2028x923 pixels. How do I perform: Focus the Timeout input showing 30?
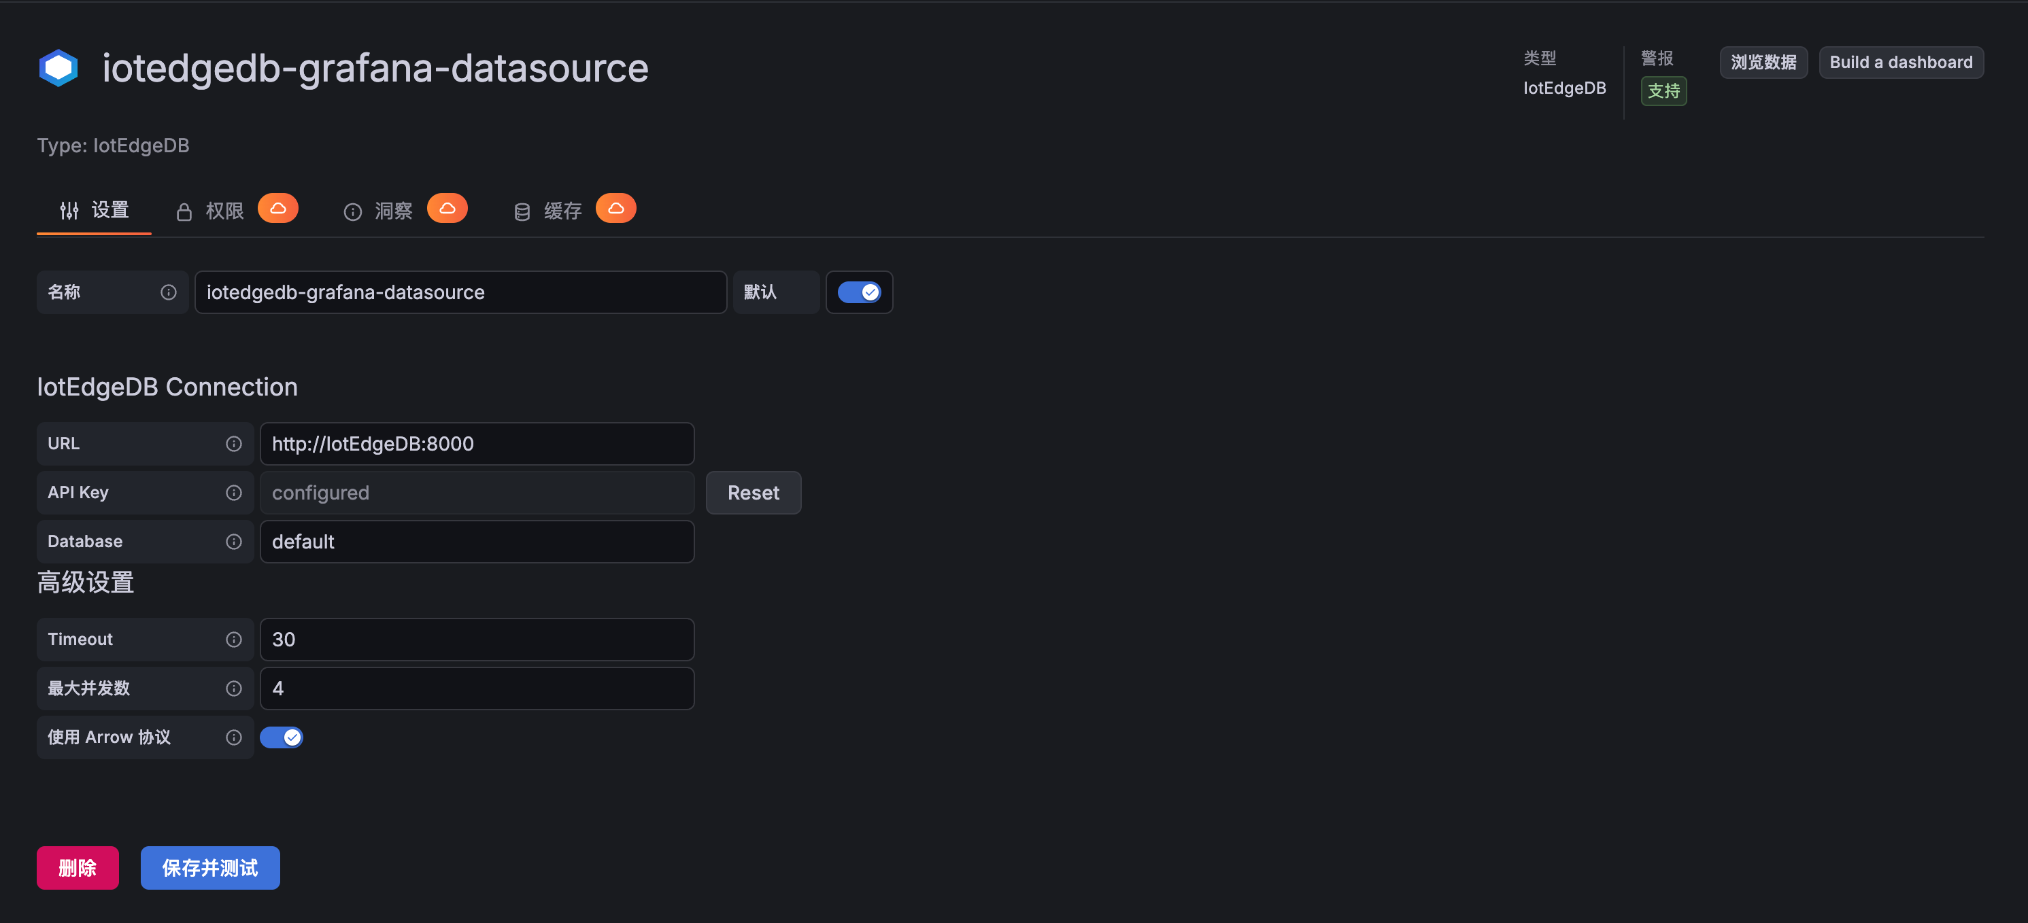click(477, 640)
